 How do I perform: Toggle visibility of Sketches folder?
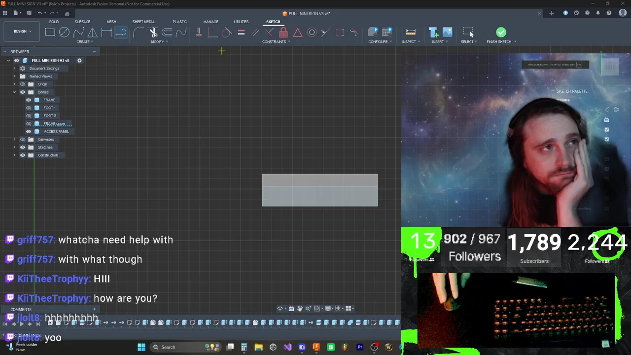[23, 147]
